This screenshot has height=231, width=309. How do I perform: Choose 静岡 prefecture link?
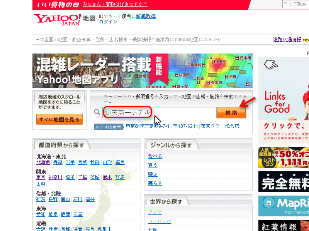pyautogui.click(x=65, y=214)
